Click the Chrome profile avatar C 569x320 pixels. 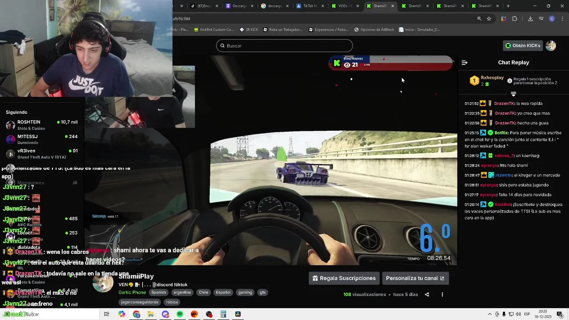click(x=552, y=19)
